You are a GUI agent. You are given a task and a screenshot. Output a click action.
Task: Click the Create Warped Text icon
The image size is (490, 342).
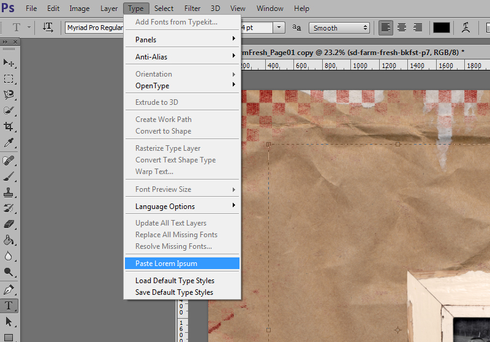[x=466, y=28]
